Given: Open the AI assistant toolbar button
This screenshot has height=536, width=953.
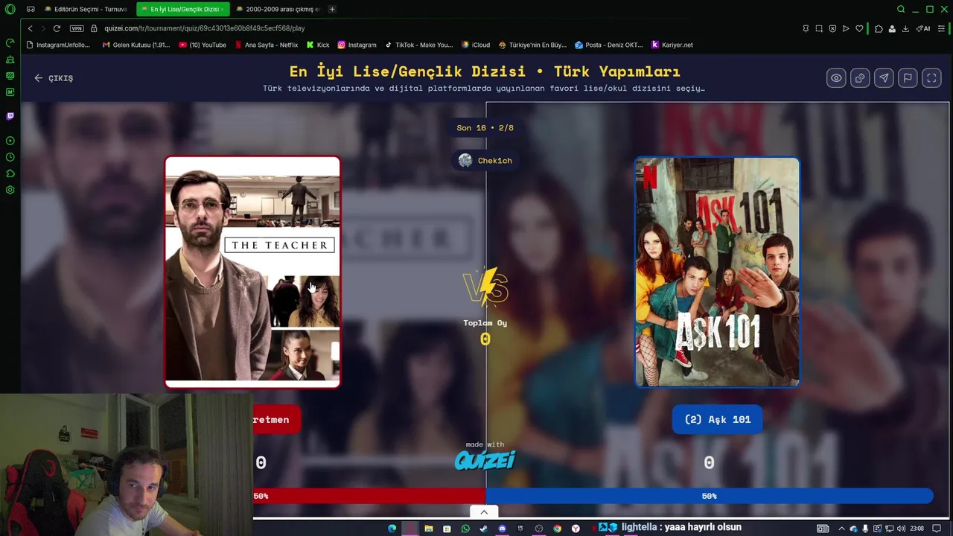Looking at the screenshot, I should tap(923, 28).
